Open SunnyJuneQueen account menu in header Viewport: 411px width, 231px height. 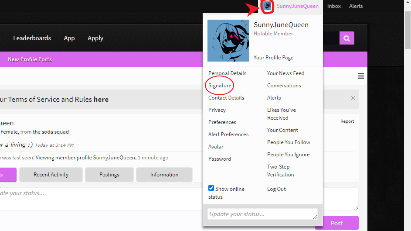point(298,6)
